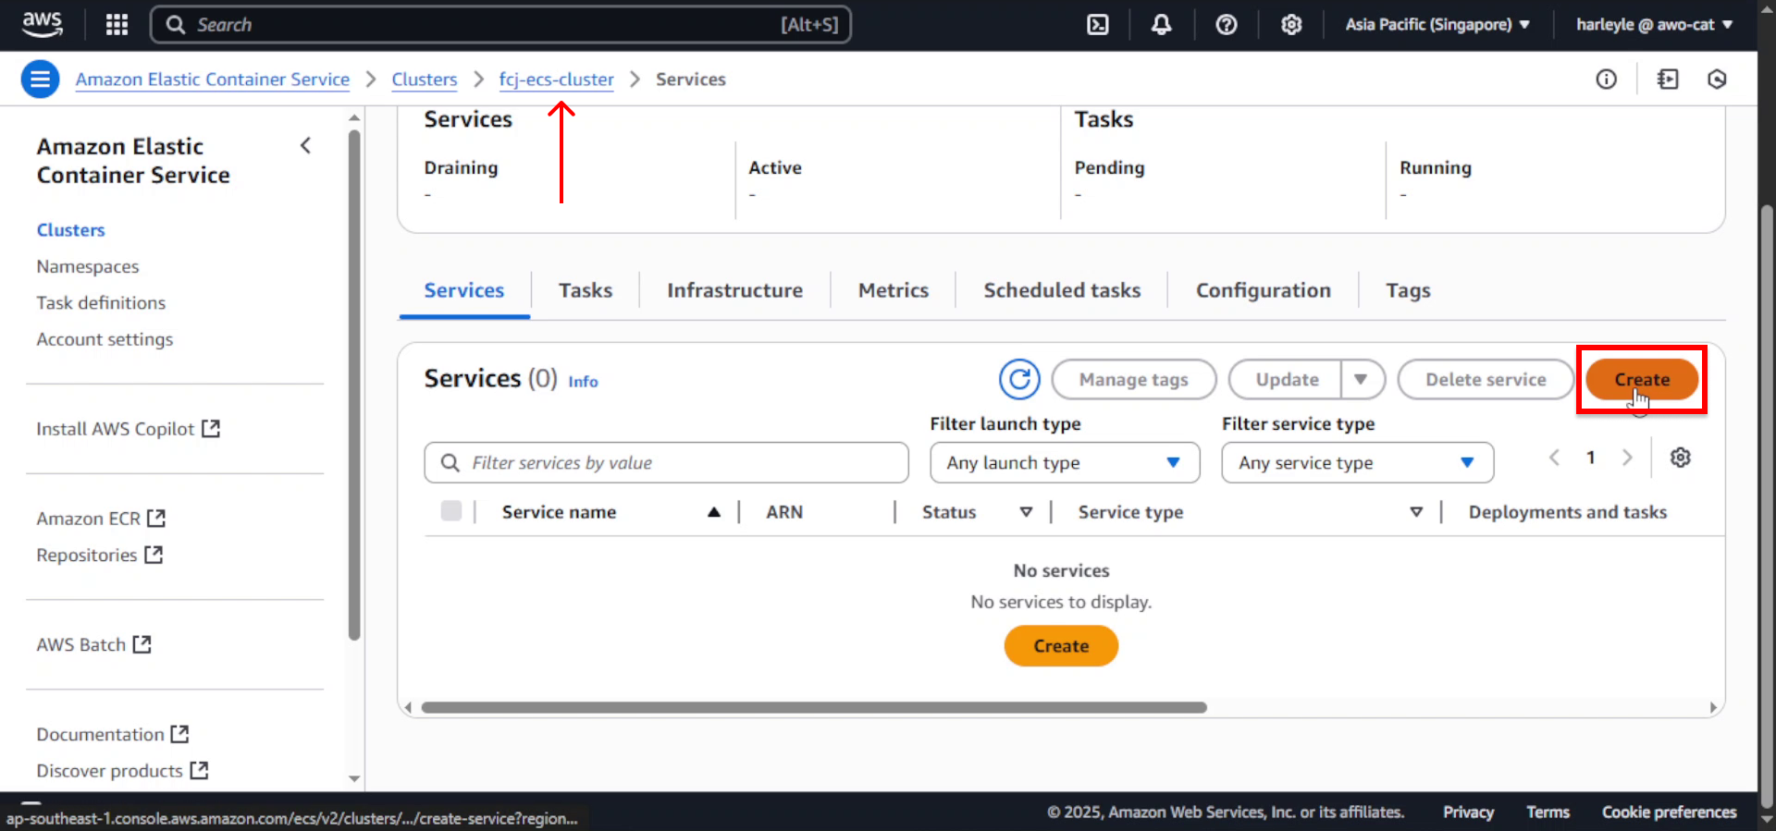Click the search magnifier in the top search bar
The width and height of the screenshot is (1776, 831).
tap(176, 25)
